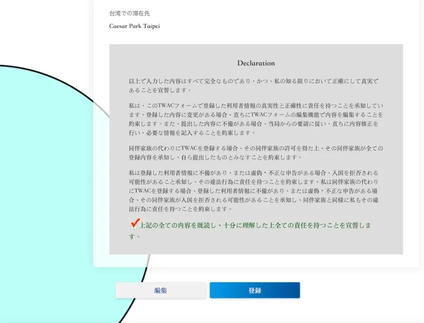Click paragraph starting 私は登録した利用者情報
Viewport: 424px width, 323px height.
pos(253,191)
